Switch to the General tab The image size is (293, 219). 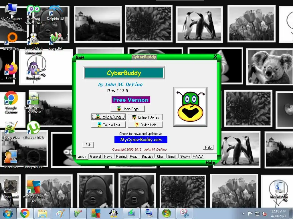(96, 157)
